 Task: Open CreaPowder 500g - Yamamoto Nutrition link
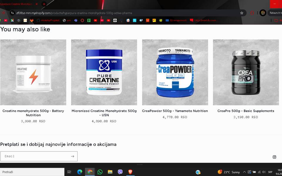(175, 111)
